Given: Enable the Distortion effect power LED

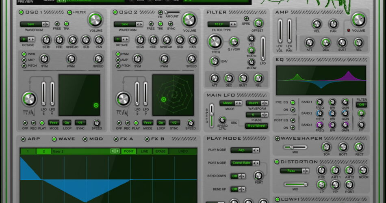Looking at the screenshot, I should click(x=278, y=162).
